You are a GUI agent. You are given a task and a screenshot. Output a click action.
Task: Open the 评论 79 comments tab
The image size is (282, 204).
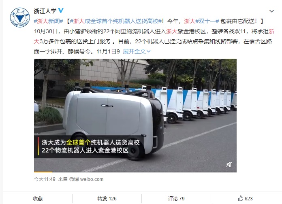pos(176,198)
